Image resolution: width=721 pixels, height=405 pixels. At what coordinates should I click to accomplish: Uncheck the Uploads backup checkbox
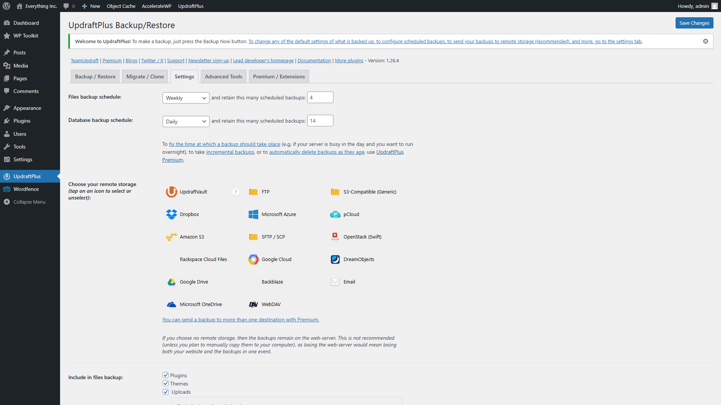tap(166, 391)
